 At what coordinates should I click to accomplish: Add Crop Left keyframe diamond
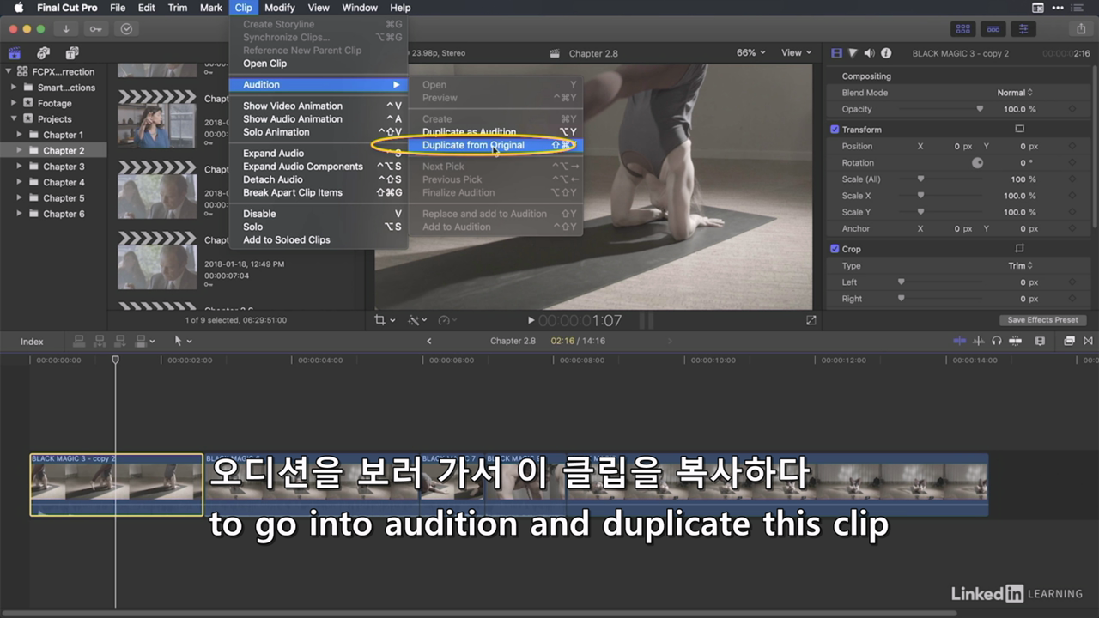(x=1072, y=282)
